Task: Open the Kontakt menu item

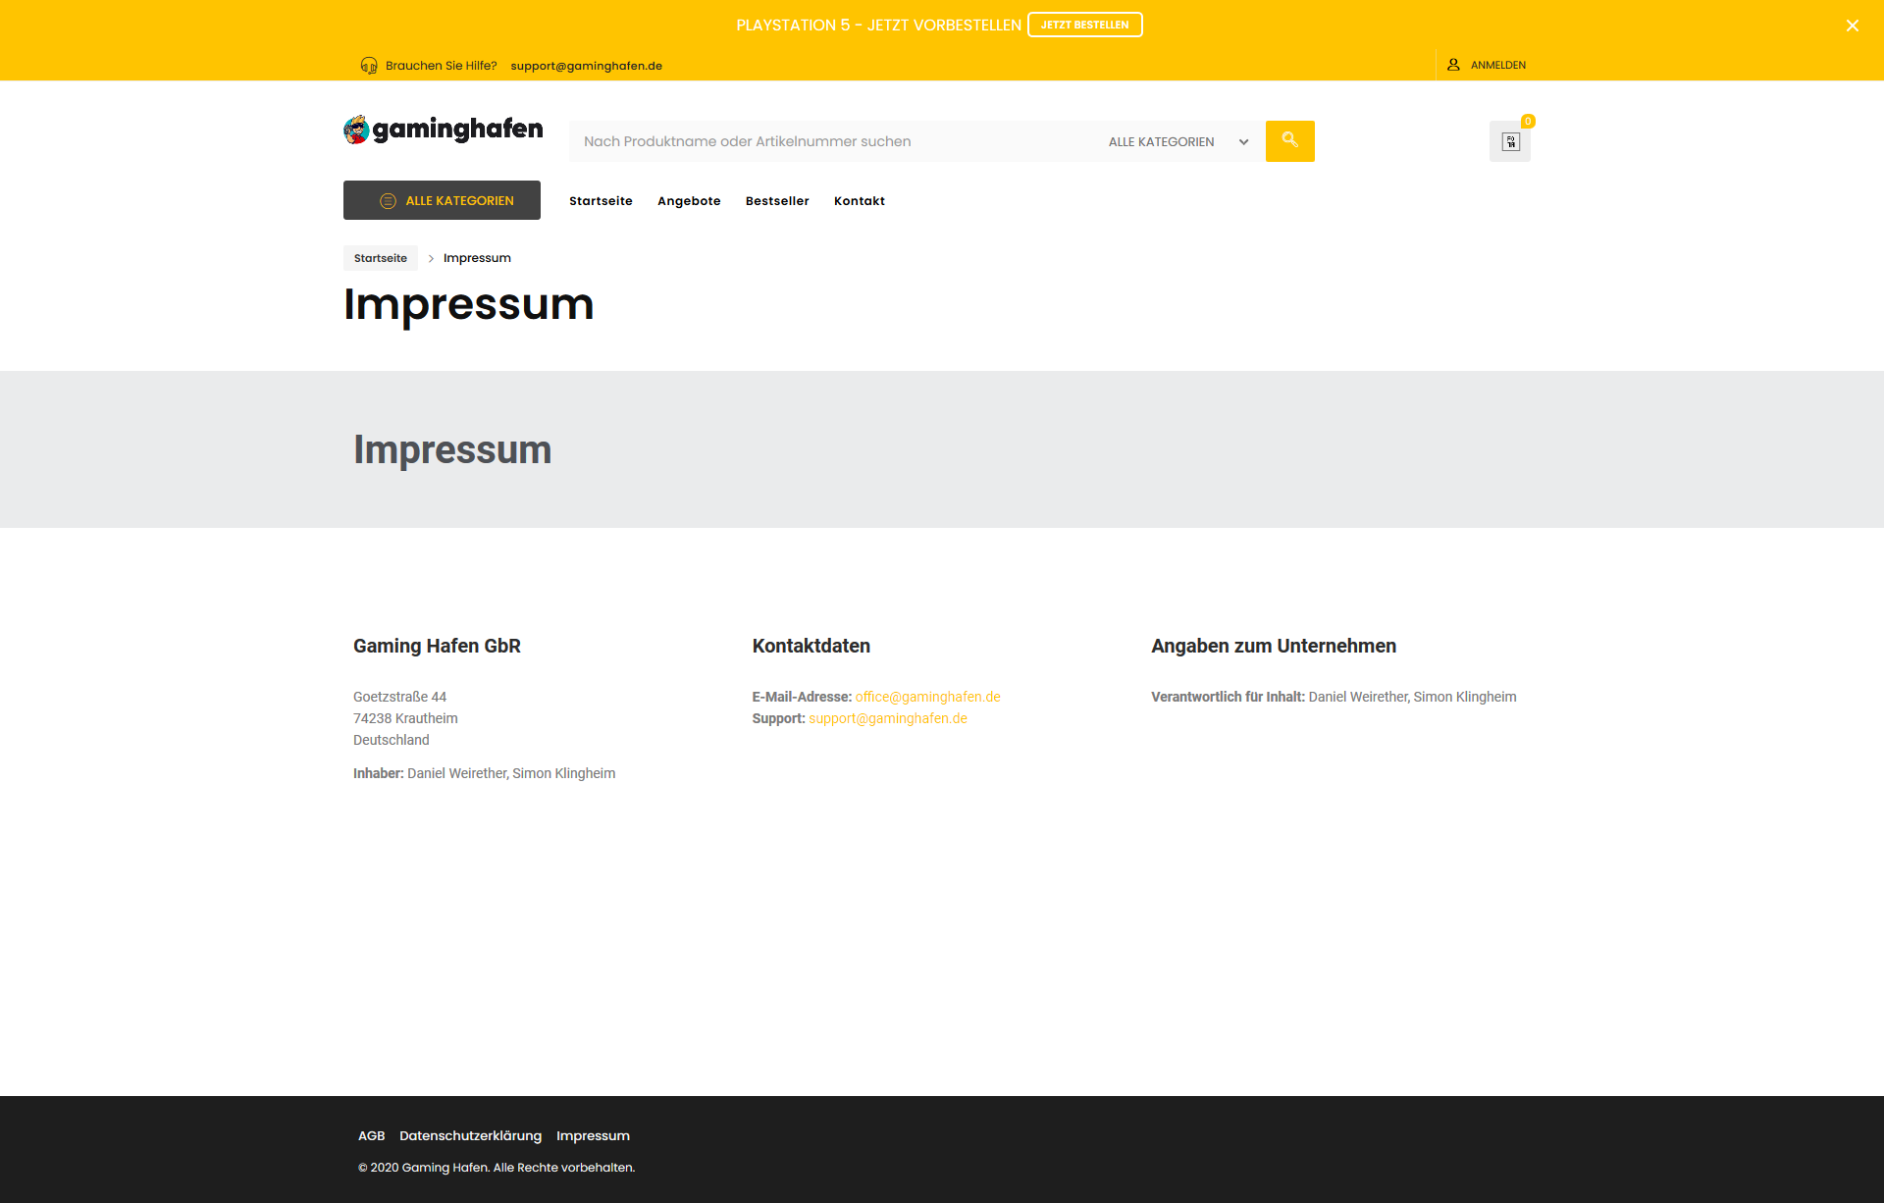Action: [860, 201]
